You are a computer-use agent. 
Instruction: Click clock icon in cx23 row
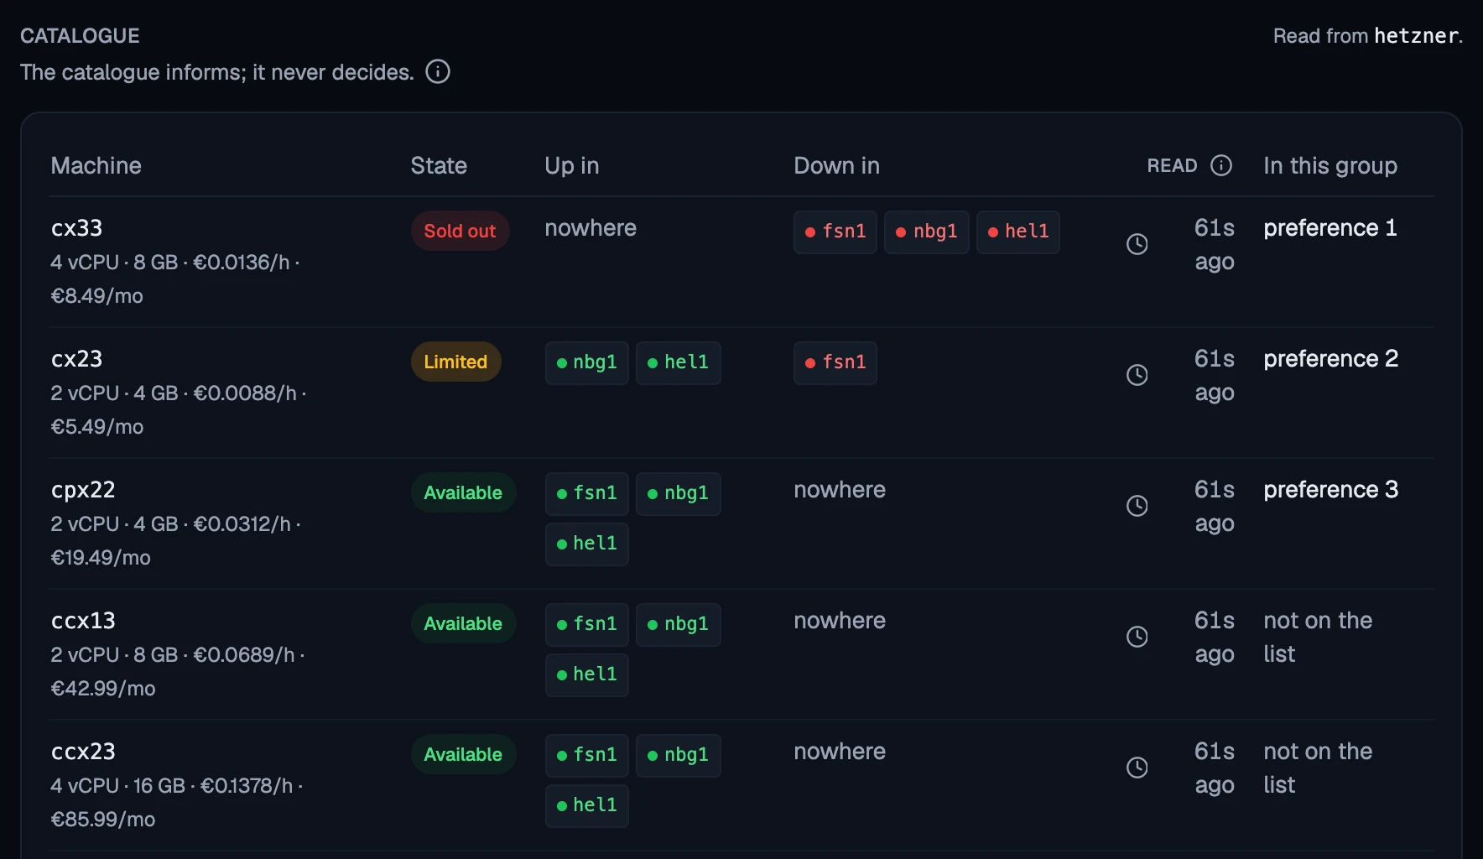[x=1137, y=375]
